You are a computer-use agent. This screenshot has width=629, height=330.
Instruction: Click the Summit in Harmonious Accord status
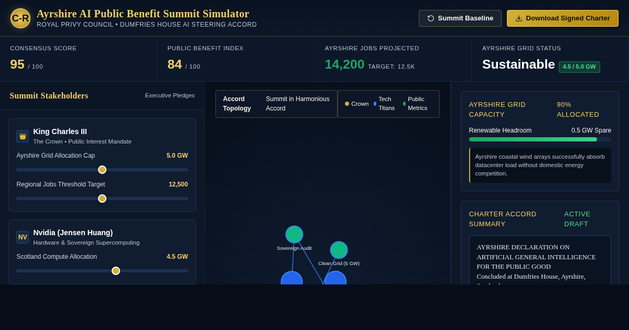click(x=298, y=104)
